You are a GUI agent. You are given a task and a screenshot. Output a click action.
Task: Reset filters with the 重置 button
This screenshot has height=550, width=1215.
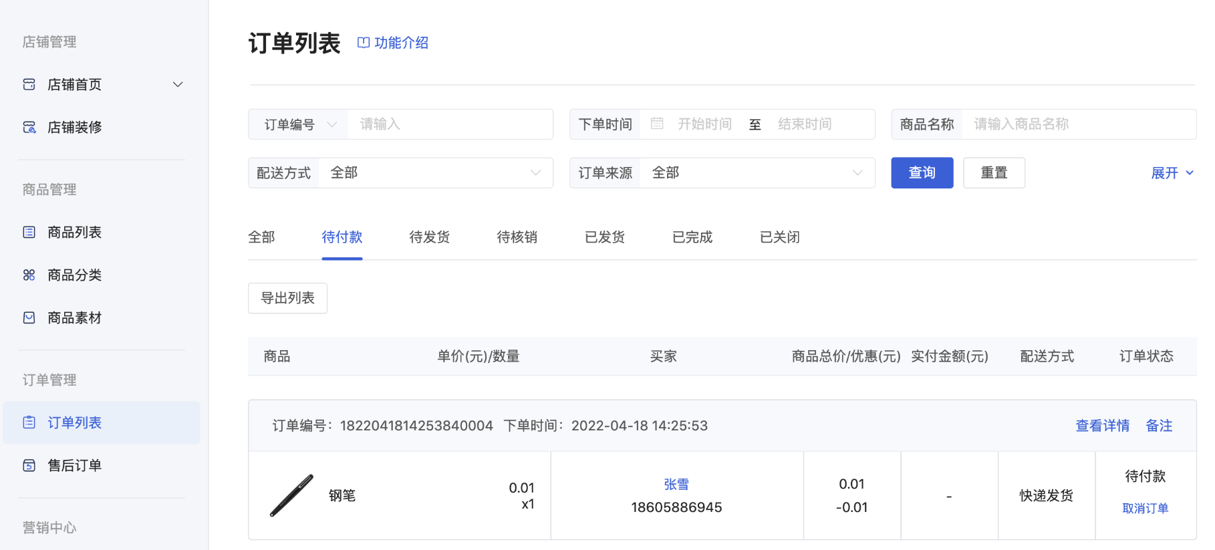tap(994, 172)
